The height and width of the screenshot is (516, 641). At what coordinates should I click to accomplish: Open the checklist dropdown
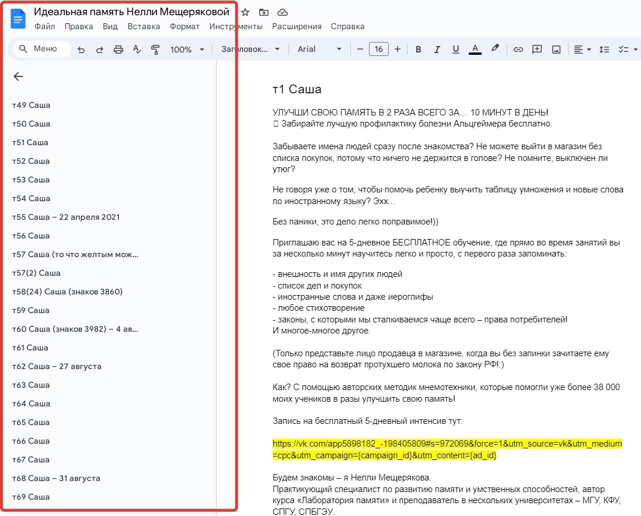click(x=628, y=50)
